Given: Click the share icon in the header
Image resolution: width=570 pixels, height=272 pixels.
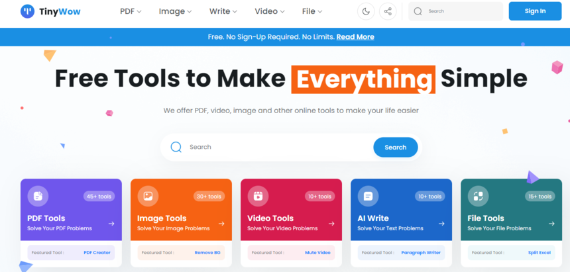Looking at the screenshot, I should 388,11.
